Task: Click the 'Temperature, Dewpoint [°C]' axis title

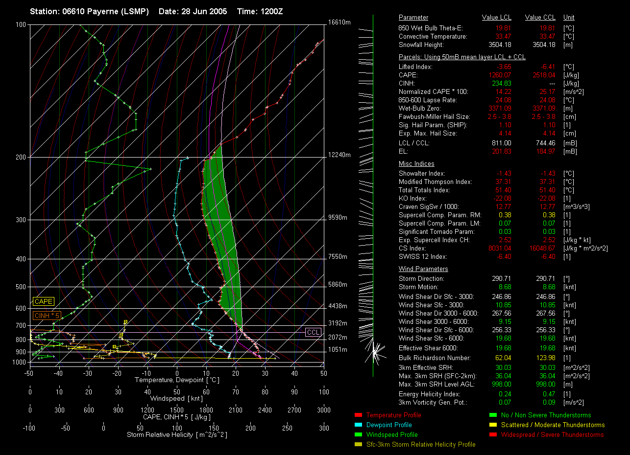Action: click(x=177, y=380)
